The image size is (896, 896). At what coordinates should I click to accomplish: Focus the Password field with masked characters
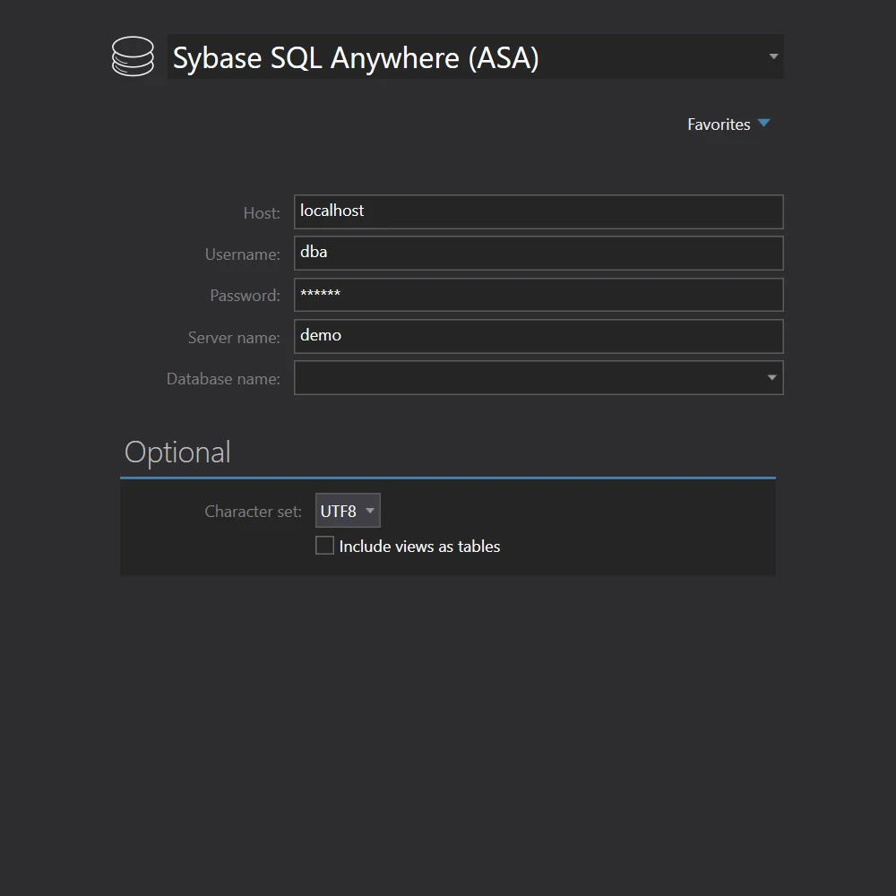tap(538, 294)
